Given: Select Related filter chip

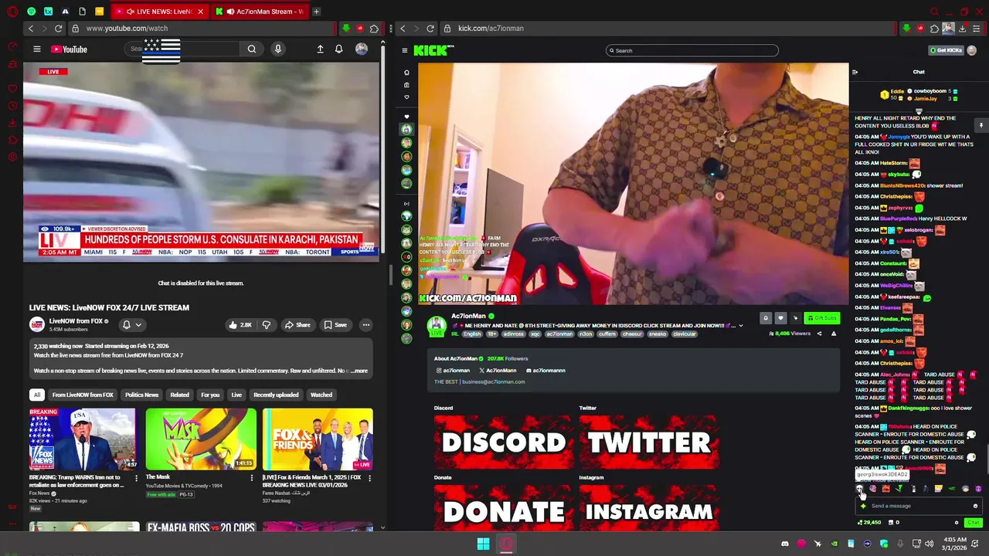Looking at the screenshot, I should (x=180, y=395).
